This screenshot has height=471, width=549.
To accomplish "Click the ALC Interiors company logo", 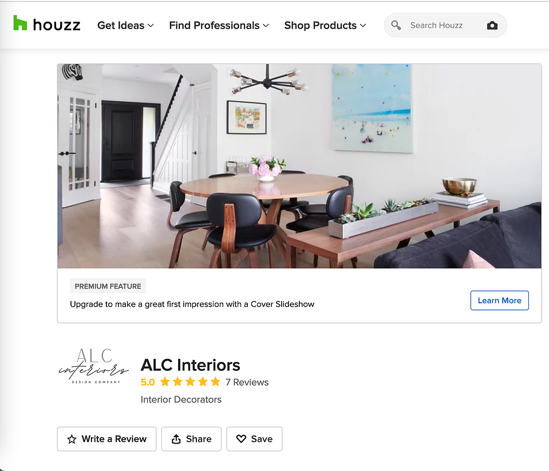I will pos(93,365).
